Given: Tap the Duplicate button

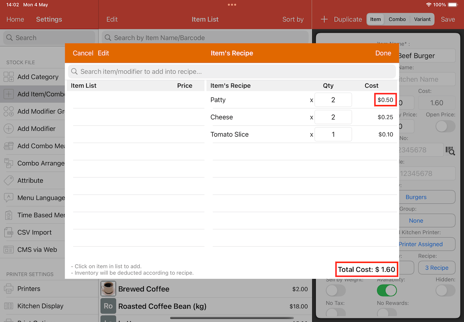Looking at the screenshot, I should (348, 19).
